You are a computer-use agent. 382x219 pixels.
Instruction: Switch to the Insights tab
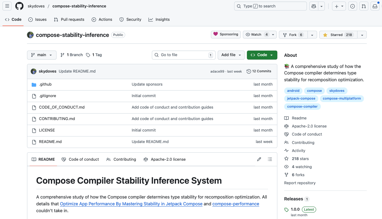pyautogui.click(x=159, y=20)
